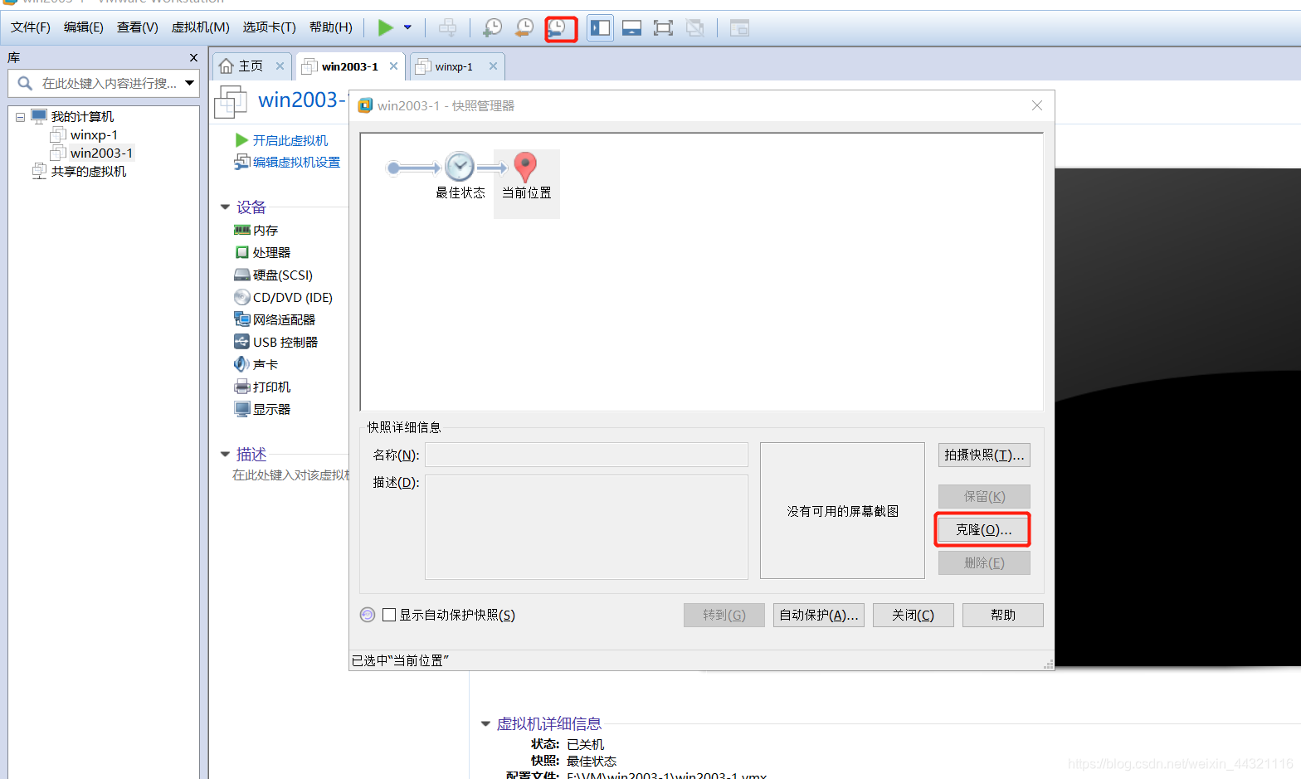Click 开启此虚拟机 link
Screen dimensions: 1301x779
coord(290,141)
